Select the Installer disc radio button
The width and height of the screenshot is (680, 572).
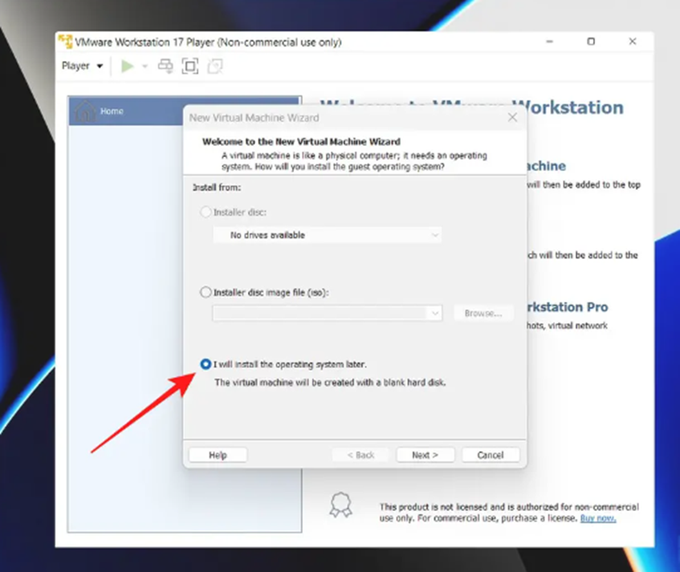click(206, 212)
